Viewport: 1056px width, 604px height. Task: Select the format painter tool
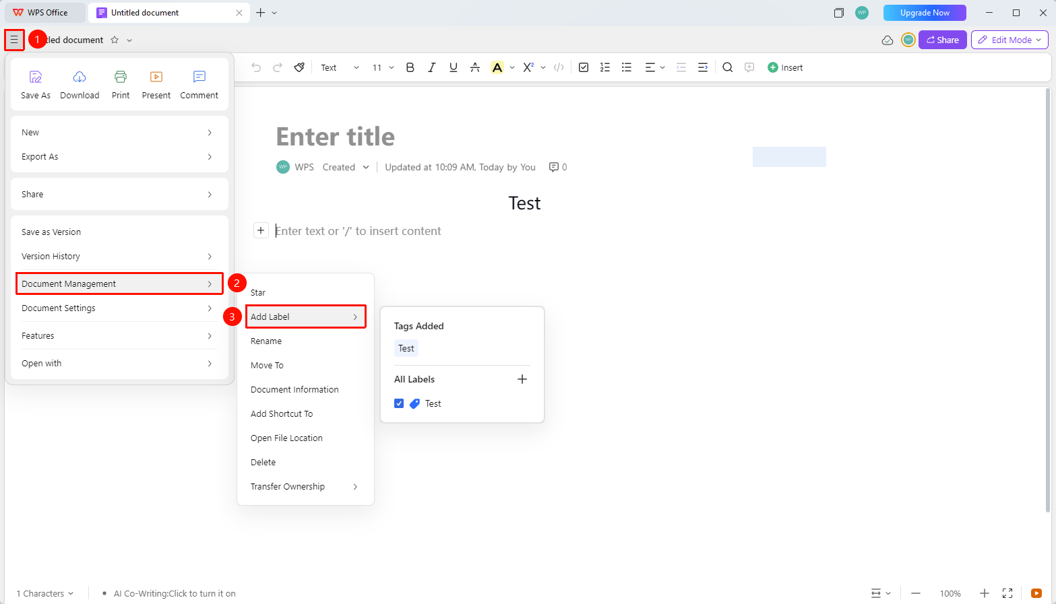(x=299, y=67)
